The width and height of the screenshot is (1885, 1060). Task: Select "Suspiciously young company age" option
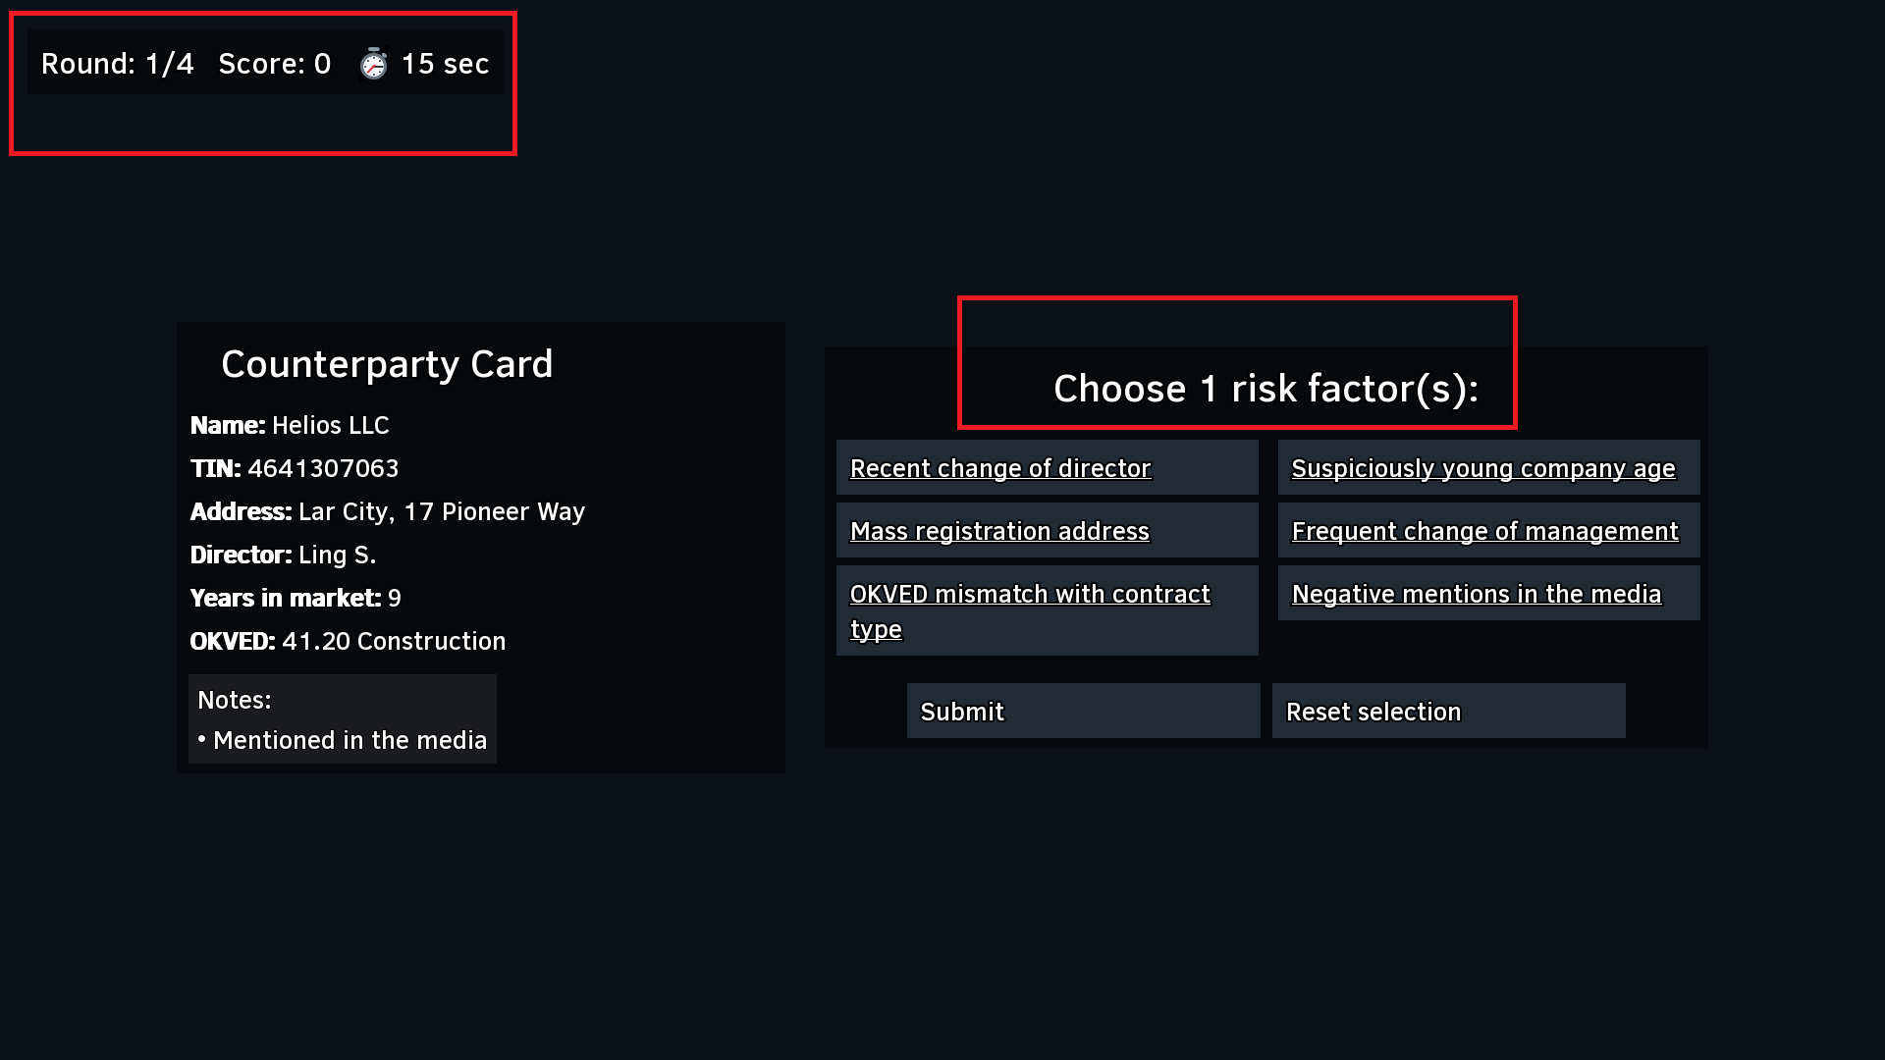[x=1482, y=468]
